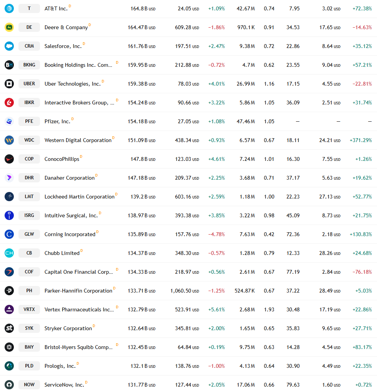Click the Uber Technologies logo icon

click(x=9, y=84)
